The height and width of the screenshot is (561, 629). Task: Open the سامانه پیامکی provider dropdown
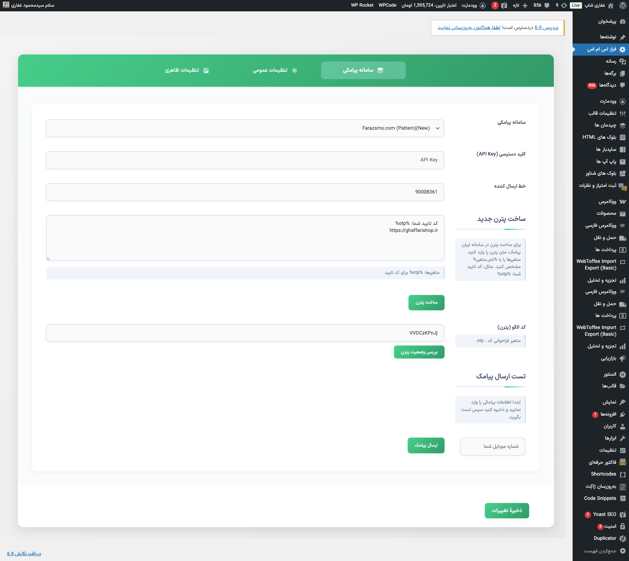tap(245, 128)
